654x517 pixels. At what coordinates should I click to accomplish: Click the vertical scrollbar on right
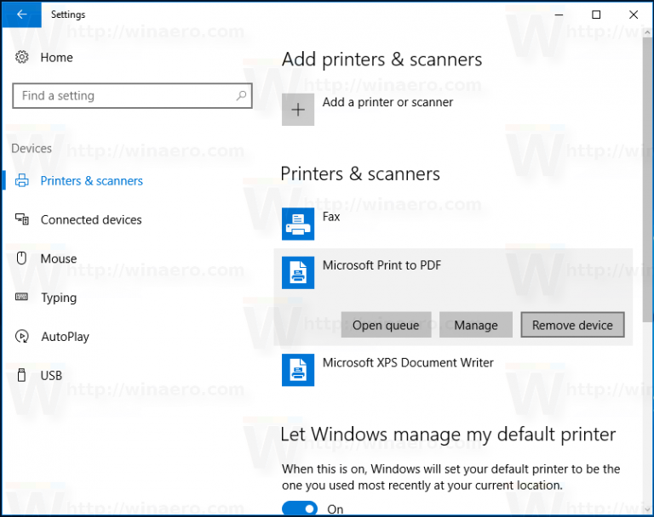647,255
